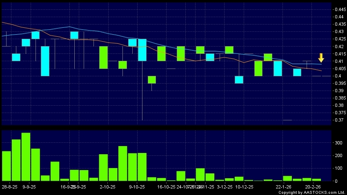This screenshot has width=347, height=195.
Task: Select the 0.37 price axis label
Action: 338,120
